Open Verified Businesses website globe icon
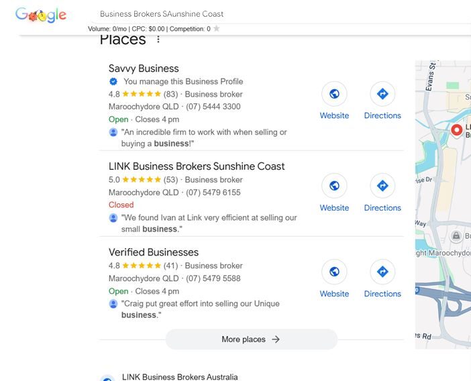Image resolution: width=471 pixels, height=381 pixels. click(x=334, y=272)
